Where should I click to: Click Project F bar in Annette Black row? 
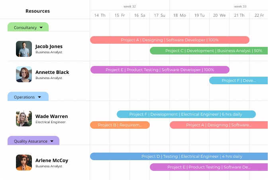(238, 81)
